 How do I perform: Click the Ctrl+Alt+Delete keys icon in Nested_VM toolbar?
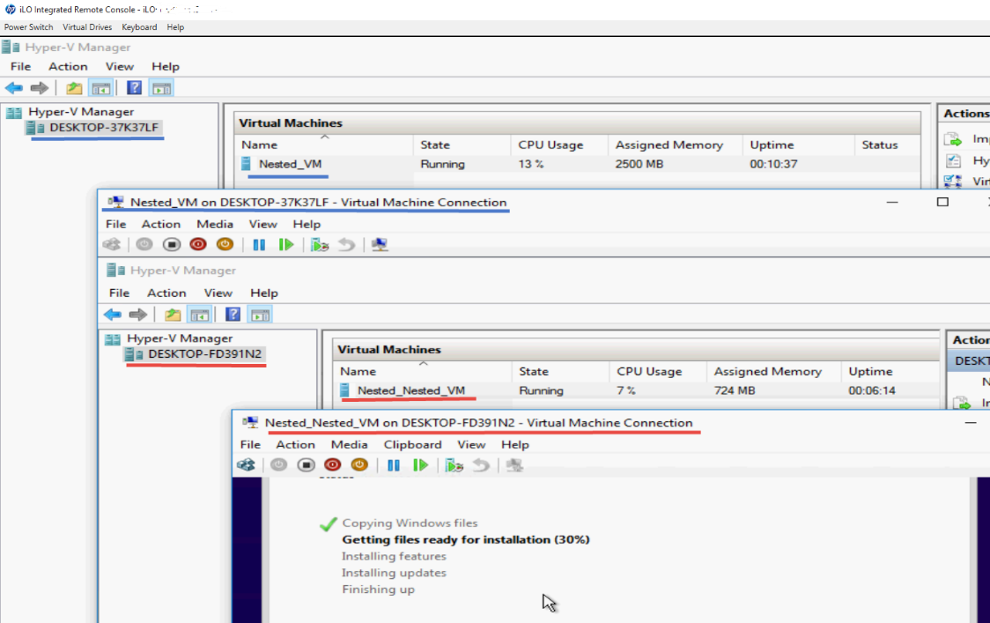pyautogui.click(x=111, y=244)
